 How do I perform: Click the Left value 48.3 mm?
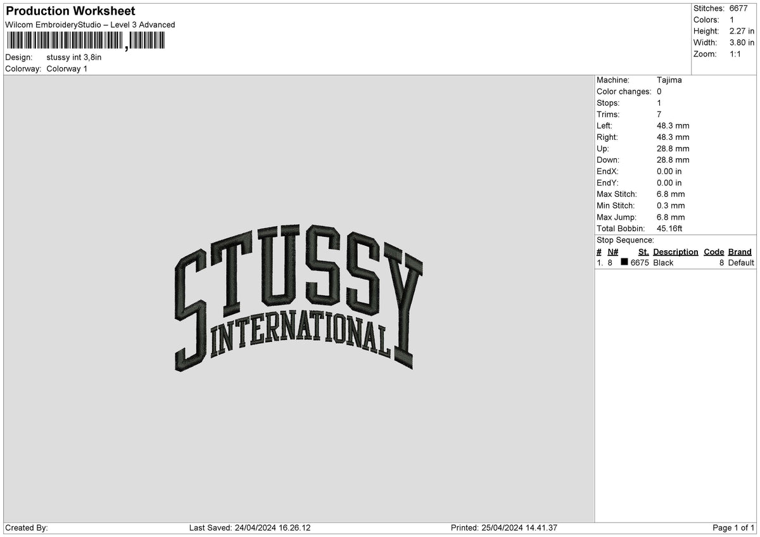[673, 126]
